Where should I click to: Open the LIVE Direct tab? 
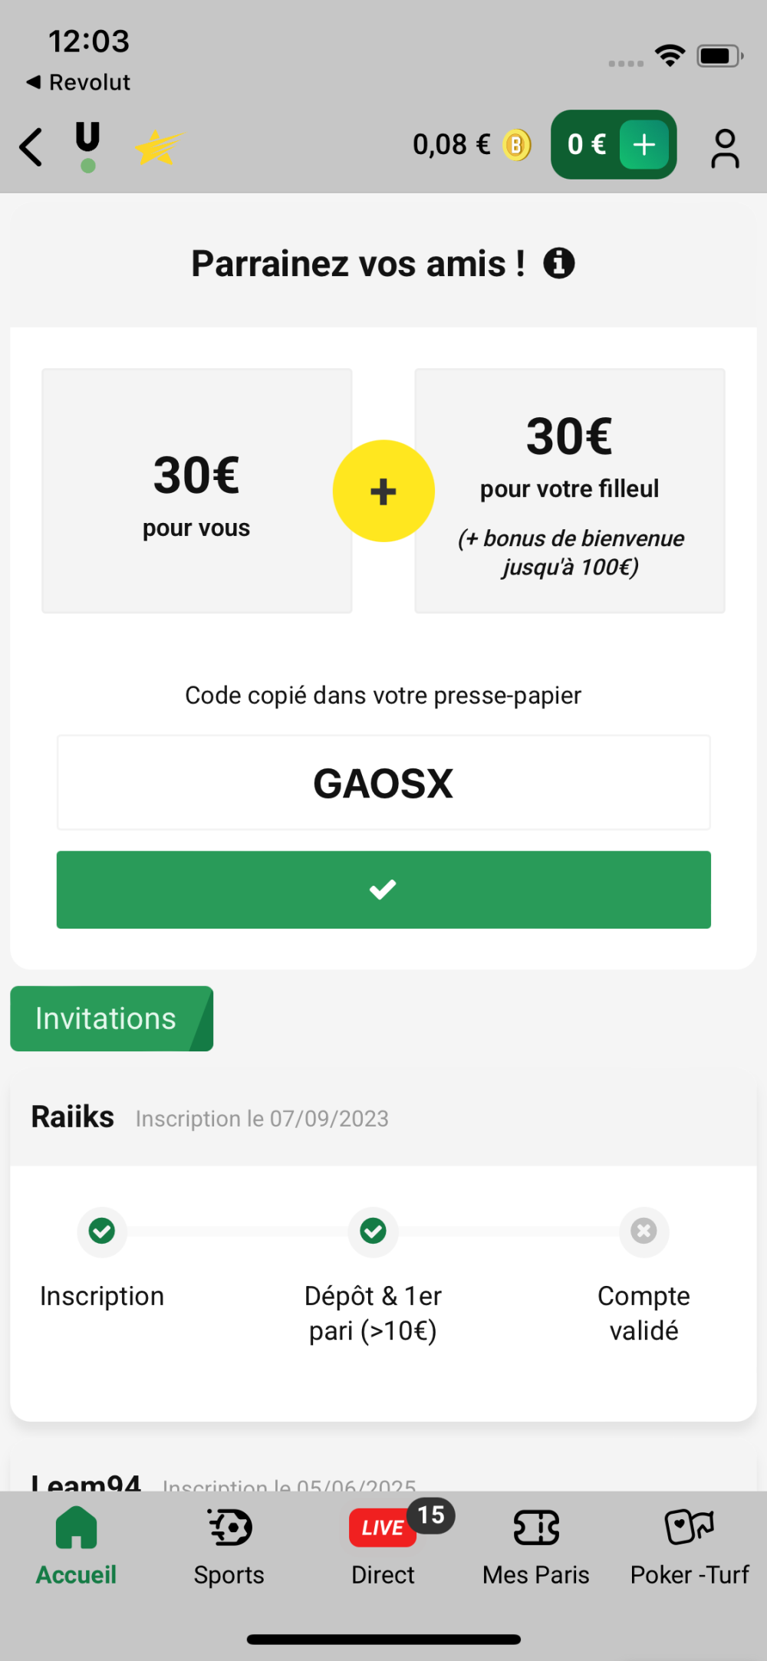[383, 1546]
